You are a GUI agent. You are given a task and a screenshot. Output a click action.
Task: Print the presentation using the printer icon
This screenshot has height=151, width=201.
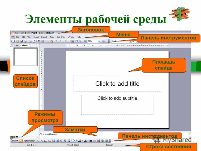(x=30, y=41)
